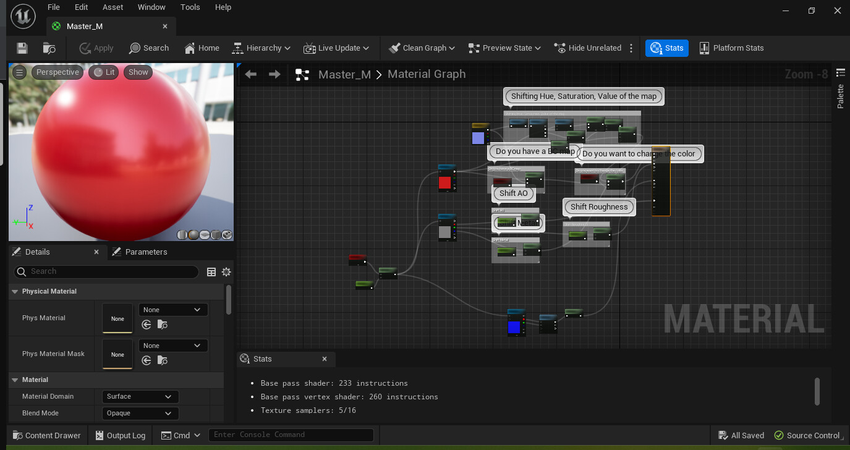Open the Blend Mode dropdown set to Opaque

click(140, 413)
